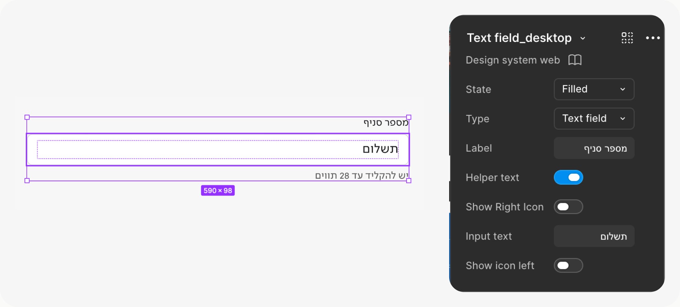The height and width of the screenshot is (307, 680).
Task: Edit the Input text property field
Action: click(594, 236)
